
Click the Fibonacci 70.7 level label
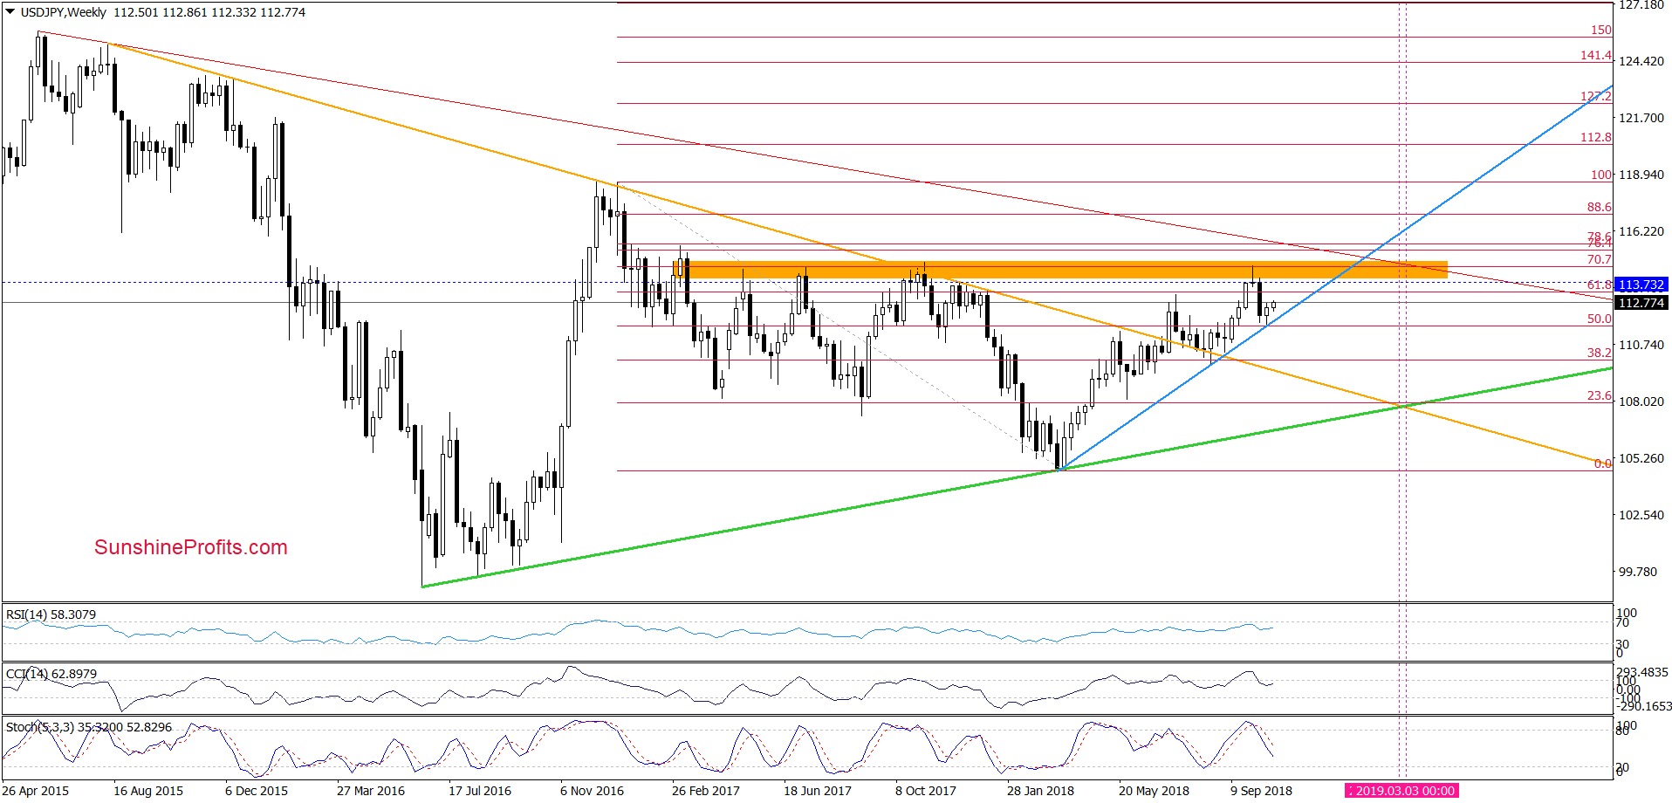(x=1600, y=259)
